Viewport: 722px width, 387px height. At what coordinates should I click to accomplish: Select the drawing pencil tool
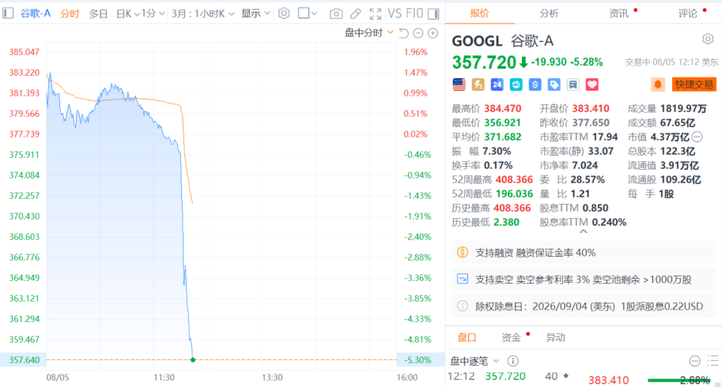tap(356, 13)
